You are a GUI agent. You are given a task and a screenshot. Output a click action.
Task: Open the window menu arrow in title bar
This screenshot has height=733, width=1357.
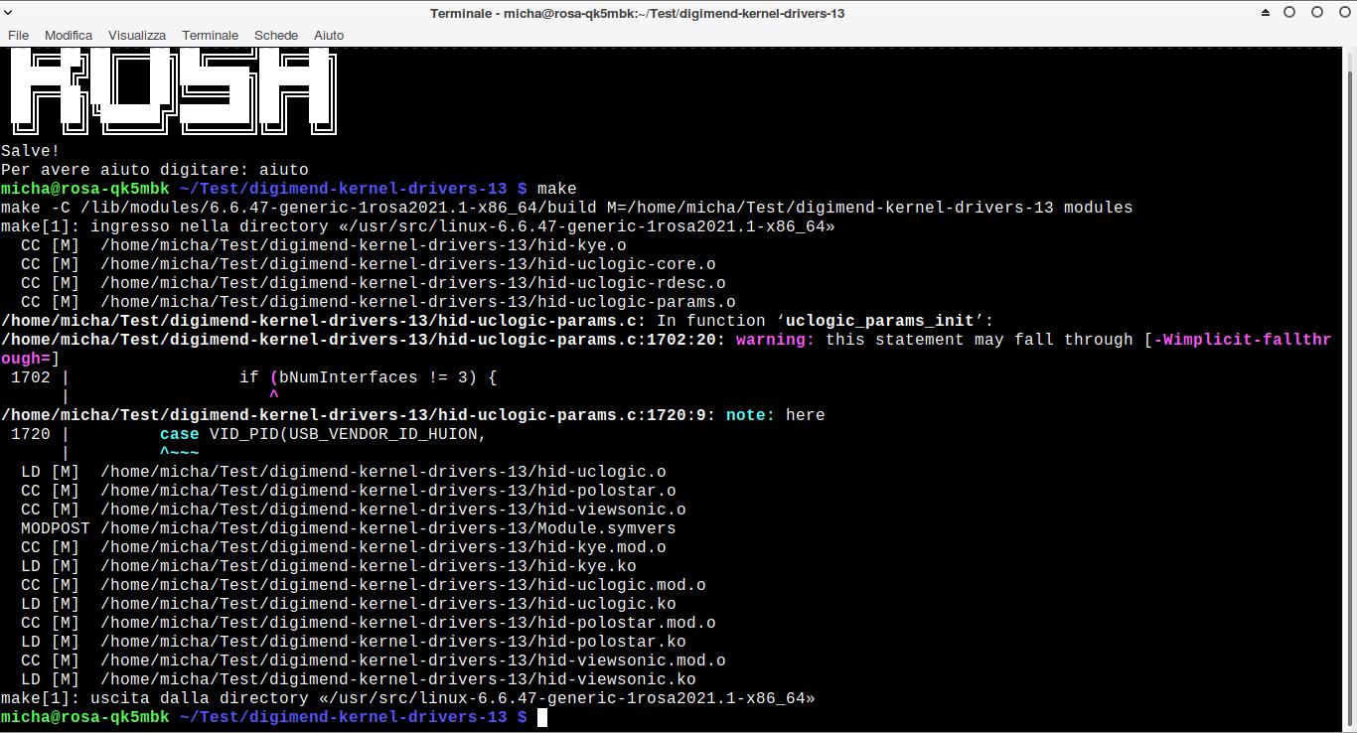click(9, 13)
